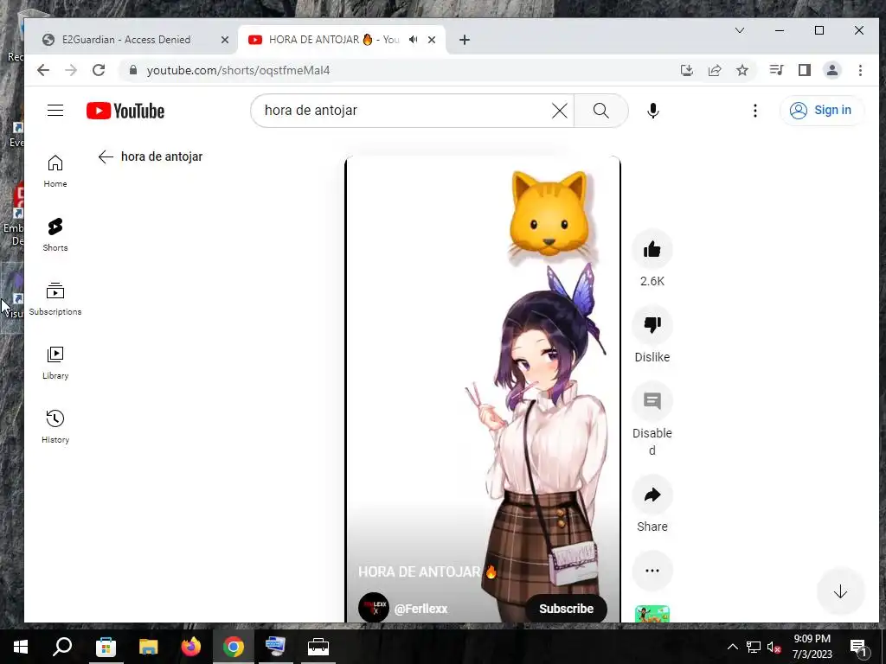Click the disabled comments icon
Screen dimensions: 886x664
[x=652, y=401]
